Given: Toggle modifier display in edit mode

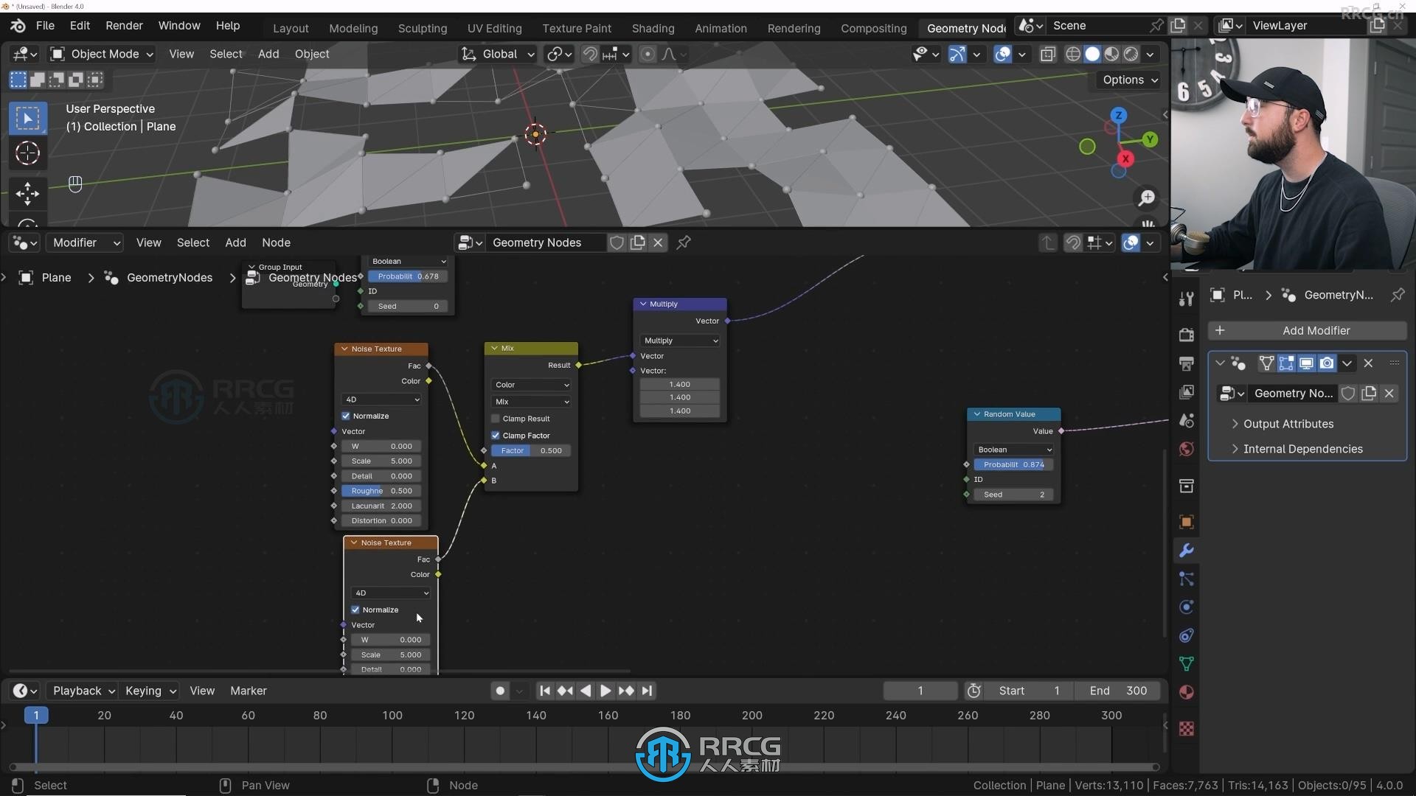Looking at the screenshot, I should pos(1286,363).
